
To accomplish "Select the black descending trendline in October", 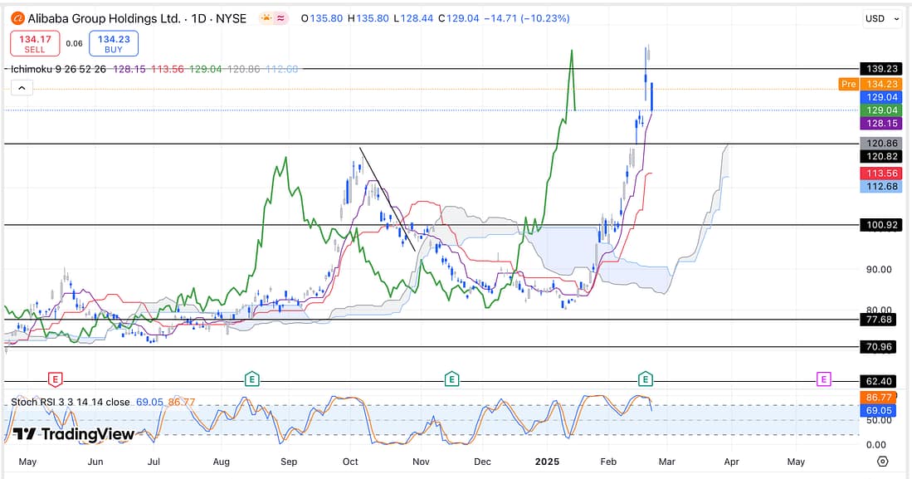I will 387,198.
